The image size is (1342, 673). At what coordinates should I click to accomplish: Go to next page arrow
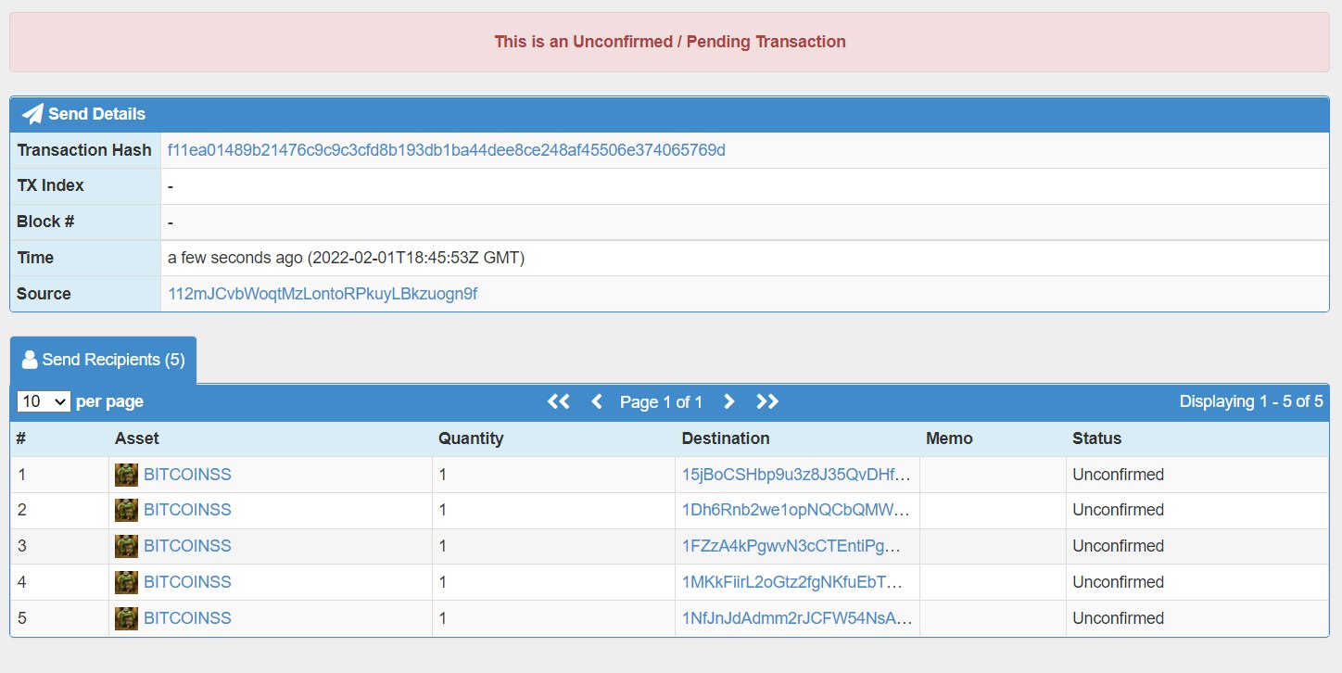point(728,401)
